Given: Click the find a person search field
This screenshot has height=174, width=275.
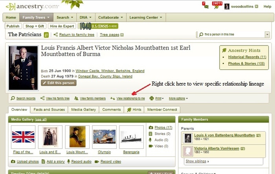Looking at the screenshot, I should pos(231,35).
